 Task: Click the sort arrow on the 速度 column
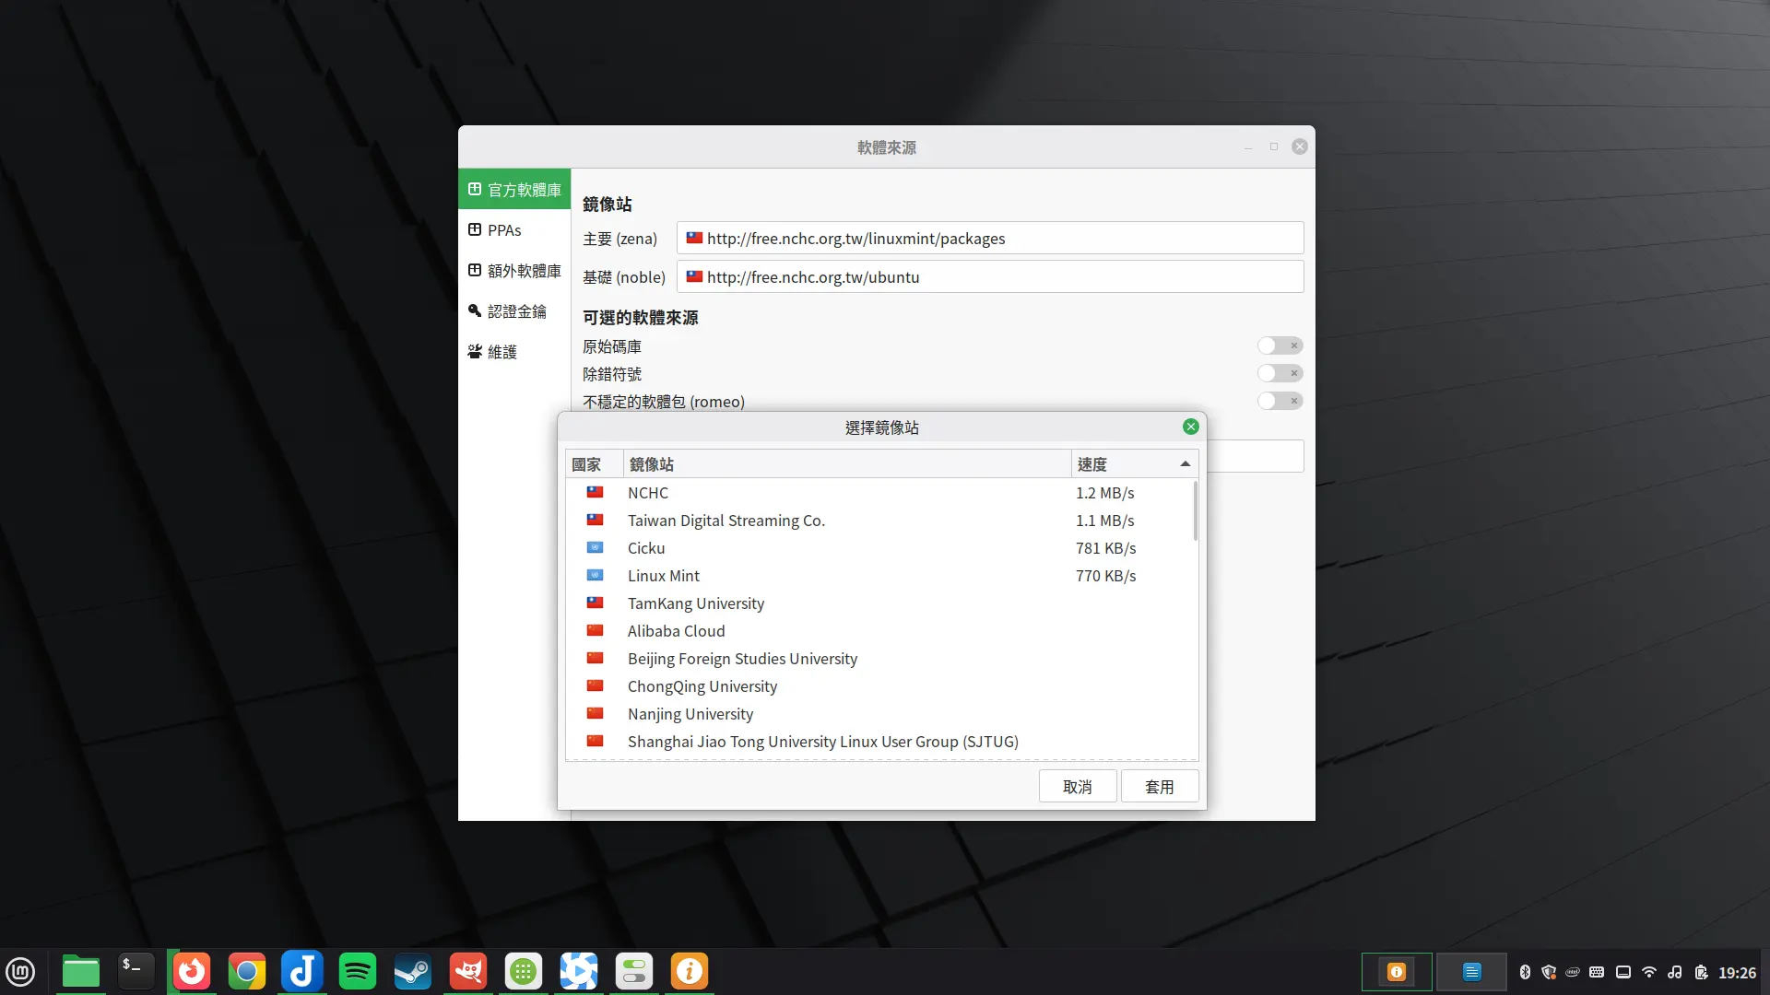[x=1185, y=463]
